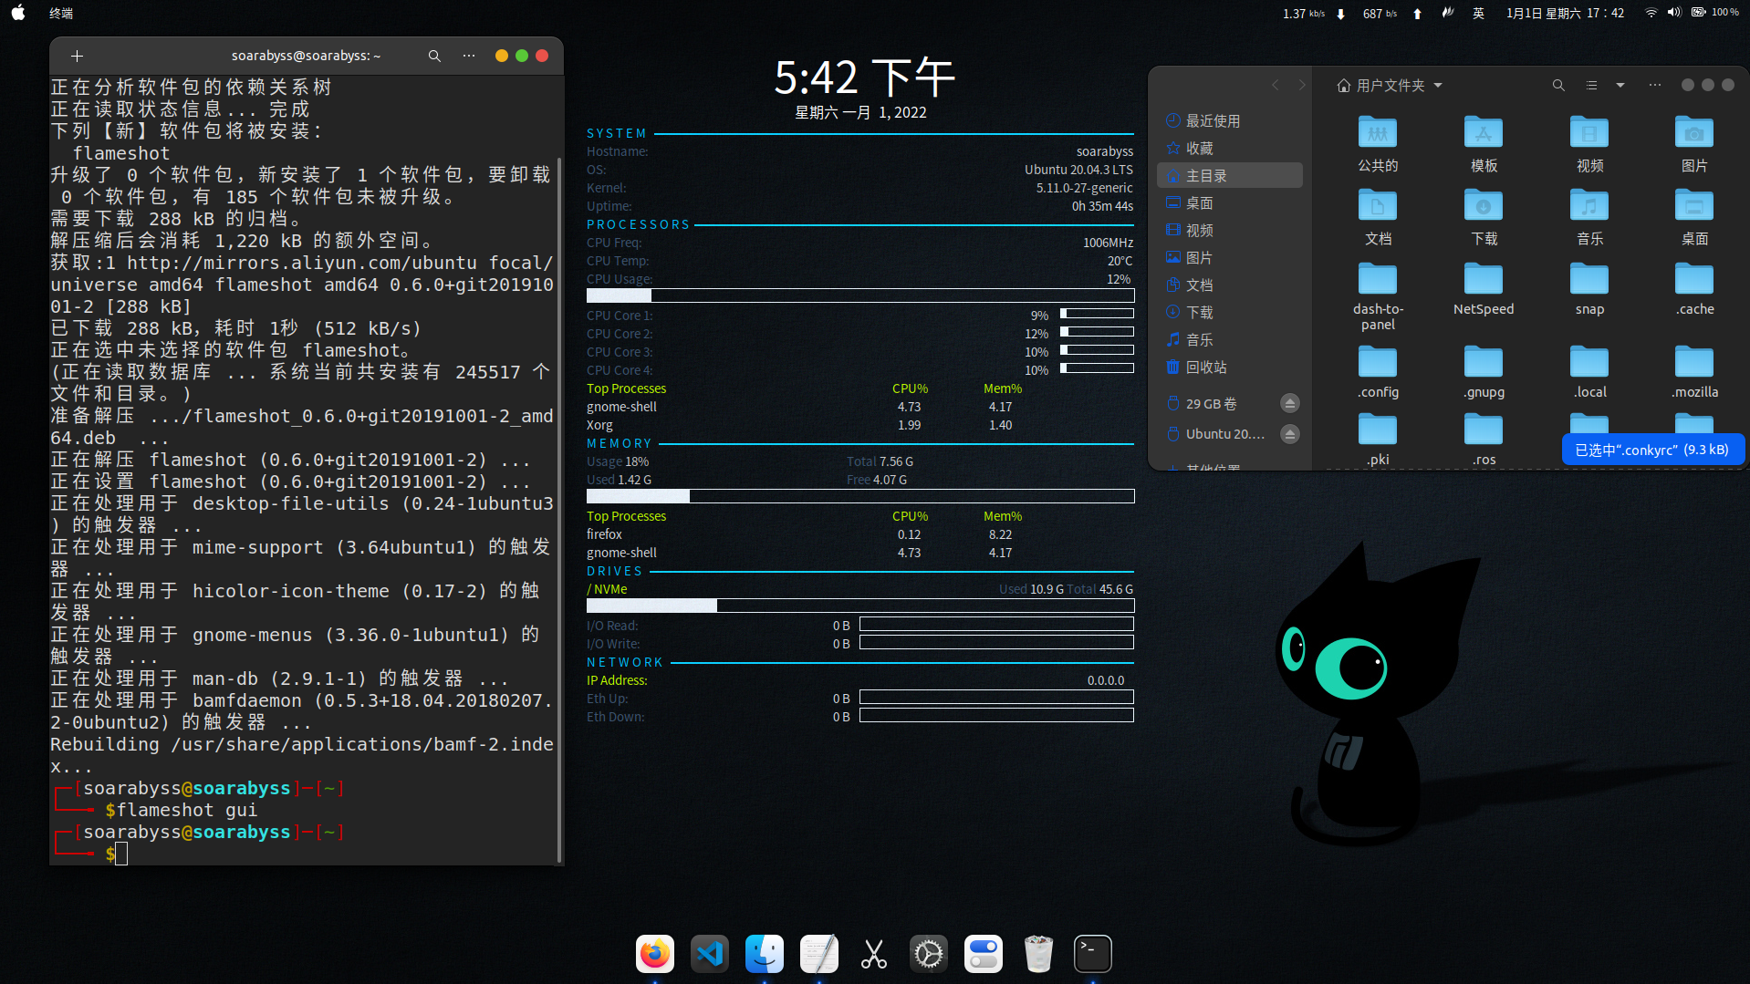Open the text editor app in the dock
This screenshot has height=984, width=1750.
point(818,953)
